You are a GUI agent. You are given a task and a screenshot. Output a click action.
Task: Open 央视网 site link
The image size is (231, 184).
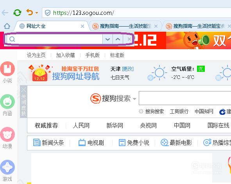tap(149, 126)
